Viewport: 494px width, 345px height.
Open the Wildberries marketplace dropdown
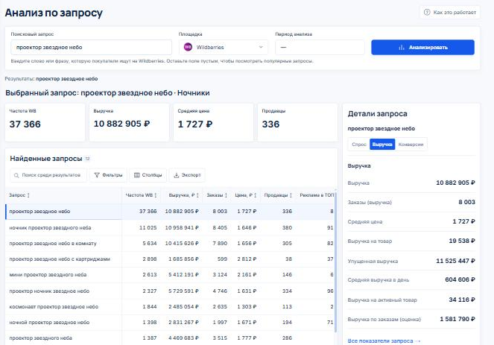click(224, 47)
